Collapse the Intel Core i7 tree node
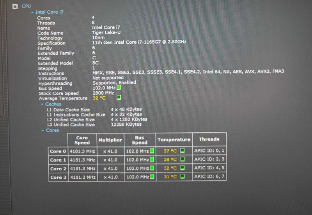Viewport: 312px width, 215px height. pos(32,12)
